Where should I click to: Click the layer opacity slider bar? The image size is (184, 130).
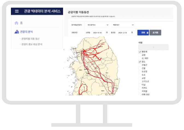(153, 47)
